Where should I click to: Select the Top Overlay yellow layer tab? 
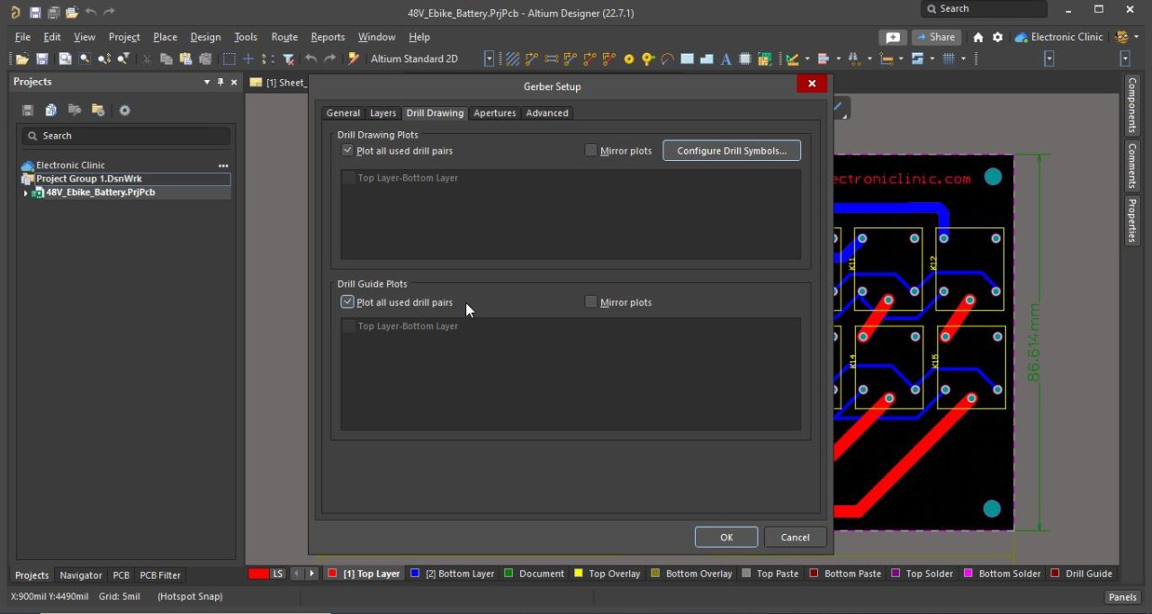[607, 574]
